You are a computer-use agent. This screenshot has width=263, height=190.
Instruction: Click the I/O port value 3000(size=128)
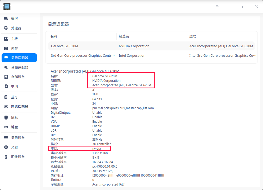tap(103, 171)
